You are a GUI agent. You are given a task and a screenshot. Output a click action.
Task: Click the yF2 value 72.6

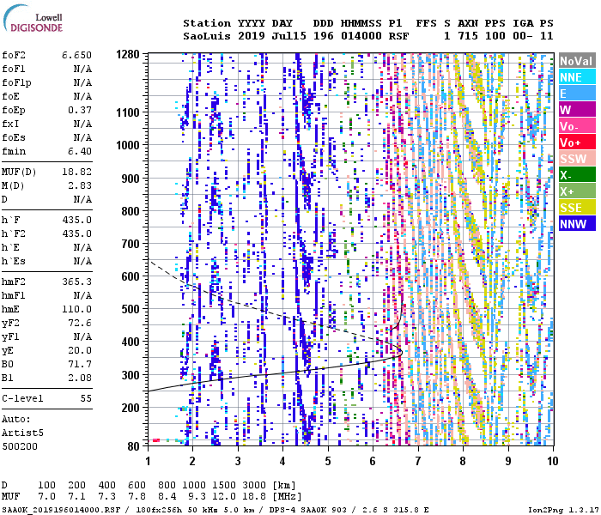click(80, 323)
